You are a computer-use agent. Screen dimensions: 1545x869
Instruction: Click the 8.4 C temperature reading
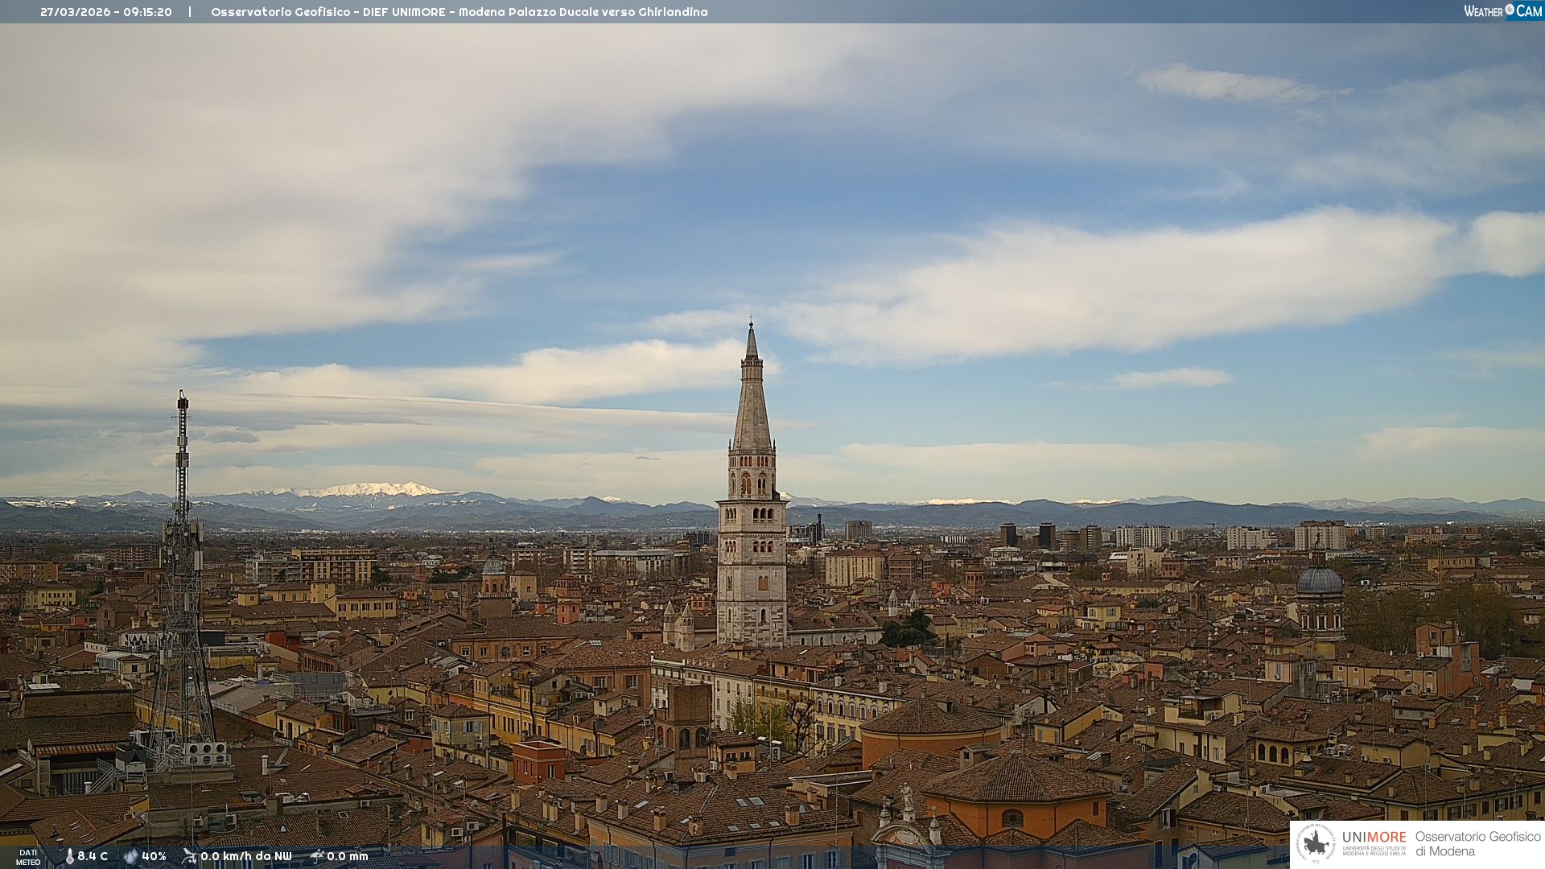93,856
